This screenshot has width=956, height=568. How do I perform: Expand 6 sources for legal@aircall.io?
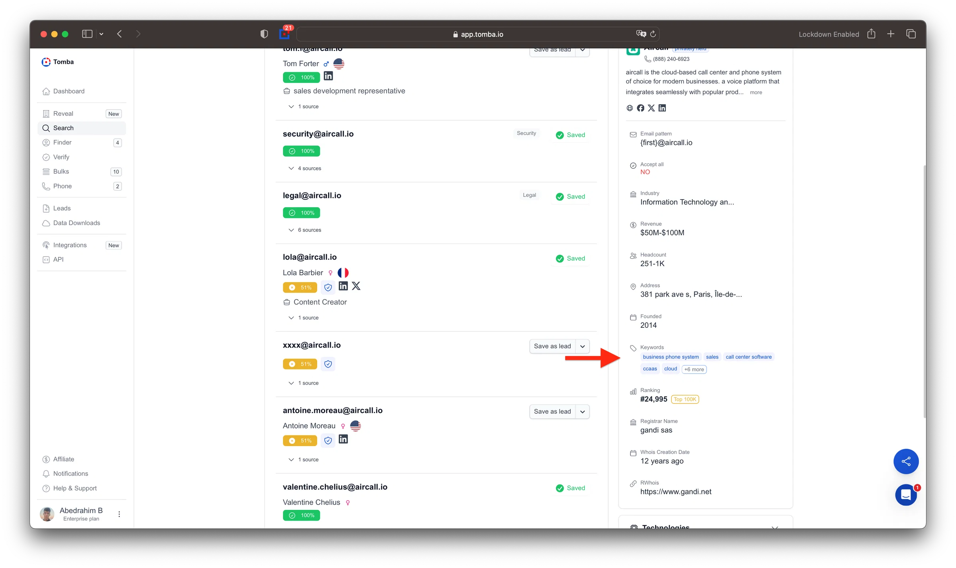pyautogui.click(x=305, y=230)
